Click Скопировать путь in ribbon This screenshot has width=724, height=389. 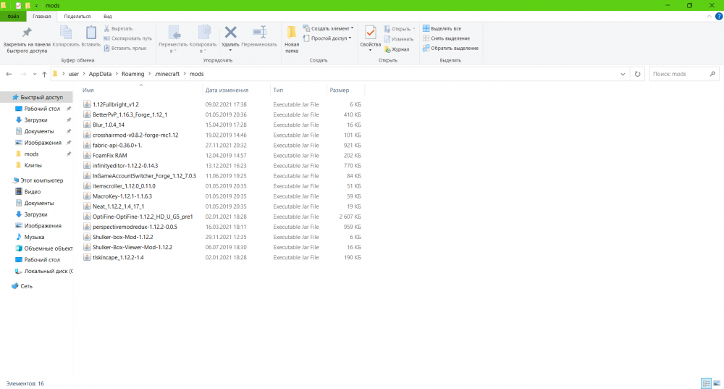click(127, 38)
